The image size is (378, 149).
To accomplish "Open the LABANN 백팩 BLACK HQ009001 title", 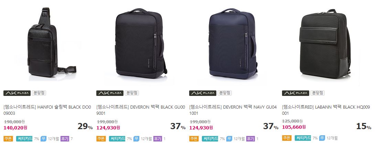I will tap(326, 110).
